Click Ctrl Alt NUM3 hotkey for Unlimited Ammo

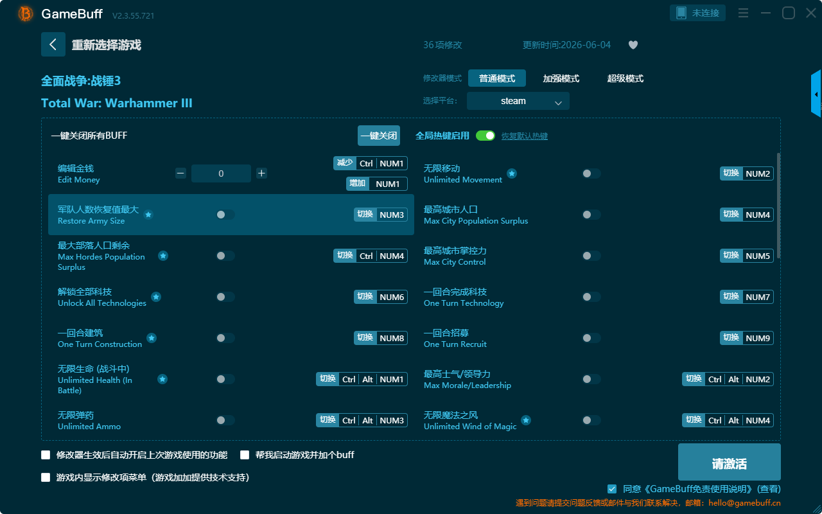coord(362,420)
